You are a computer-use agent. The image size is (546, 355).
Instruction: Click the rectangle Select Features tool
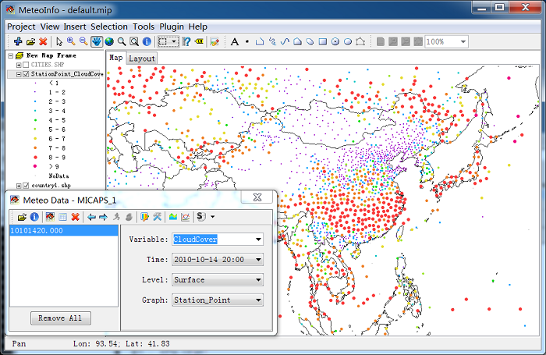click(163, 42)
